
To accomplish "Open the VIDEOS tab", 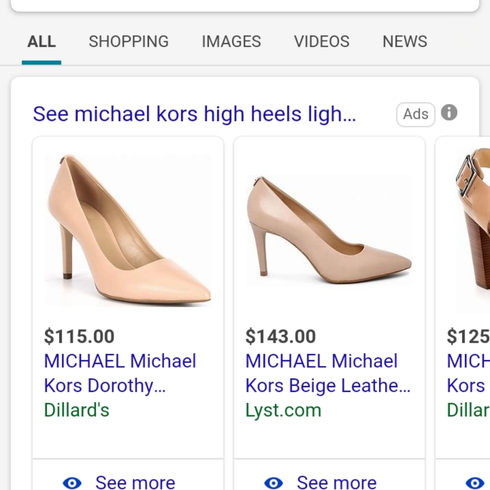I will click(x=321, y=42).
